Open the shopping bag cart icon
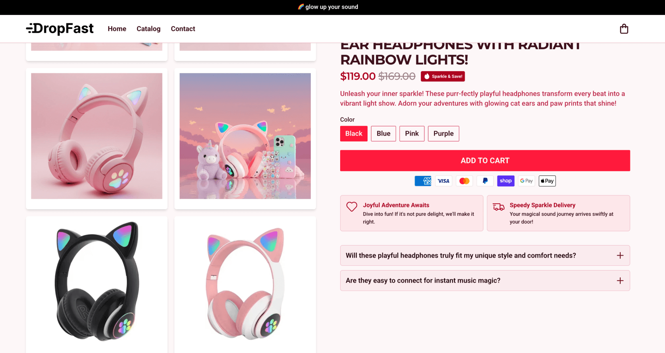Screen dimensions: 665x353 pos(624,29)
